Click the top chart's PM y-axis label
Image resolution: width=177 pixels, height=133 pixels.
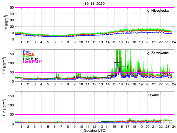tap(6, 23)
